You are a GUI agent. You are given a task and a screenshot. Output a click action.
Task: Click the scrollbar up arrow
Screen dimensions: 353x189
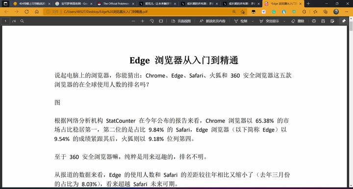[351, 19]
